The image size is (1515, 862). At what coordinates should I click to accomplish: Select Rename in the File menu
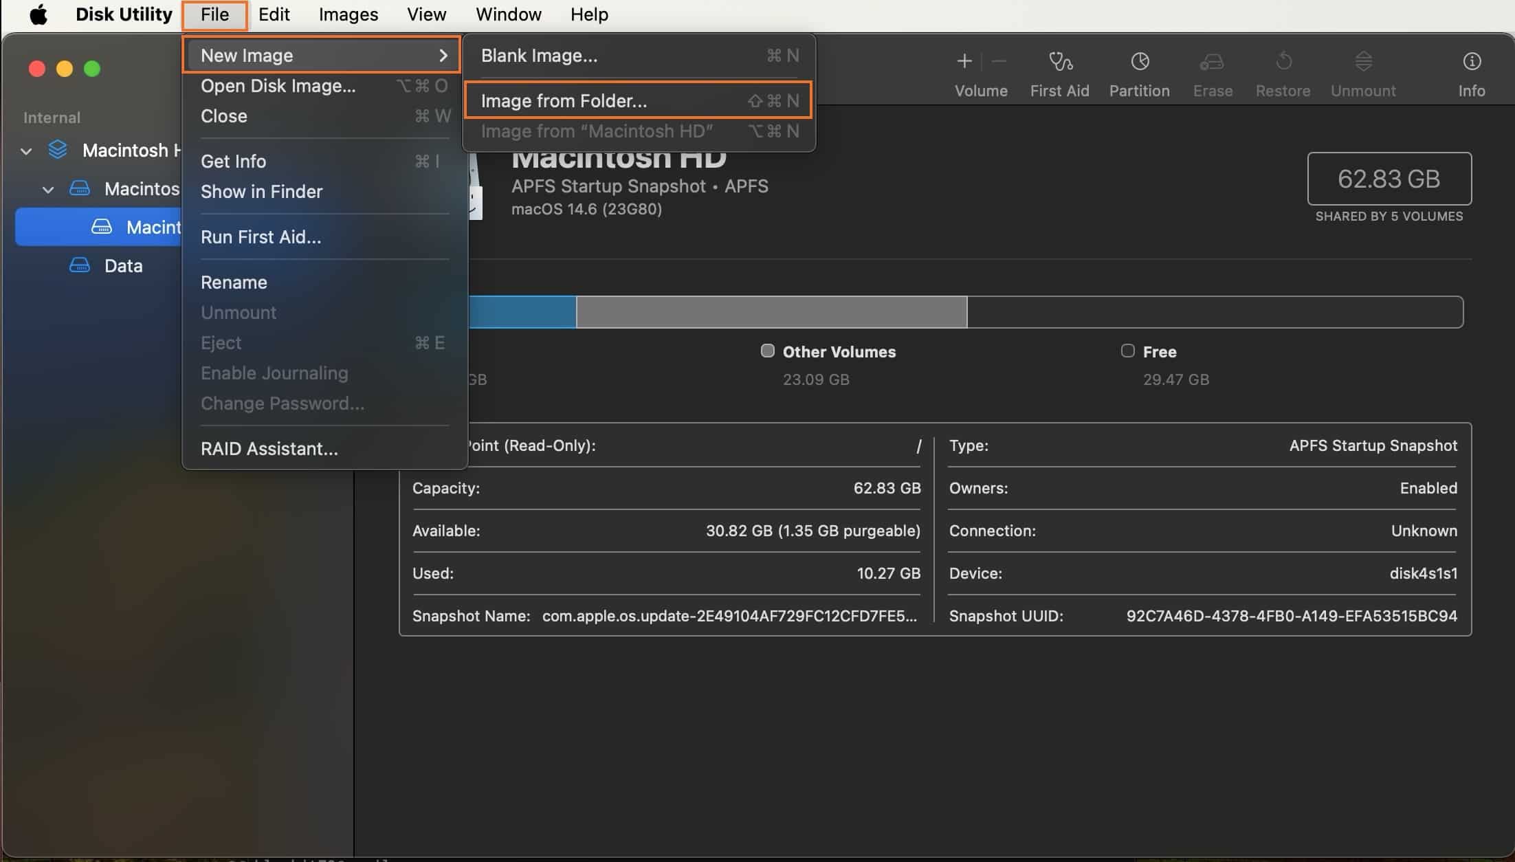point(324,283)
